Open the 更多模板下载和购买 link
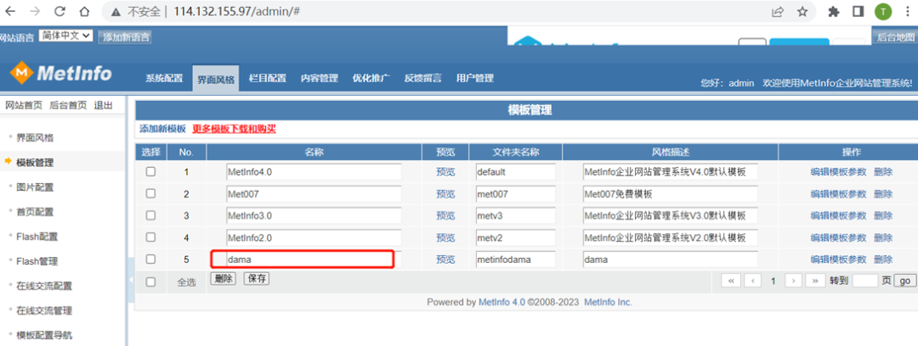The height and width of the screenshot is (346, 918). 235,129
